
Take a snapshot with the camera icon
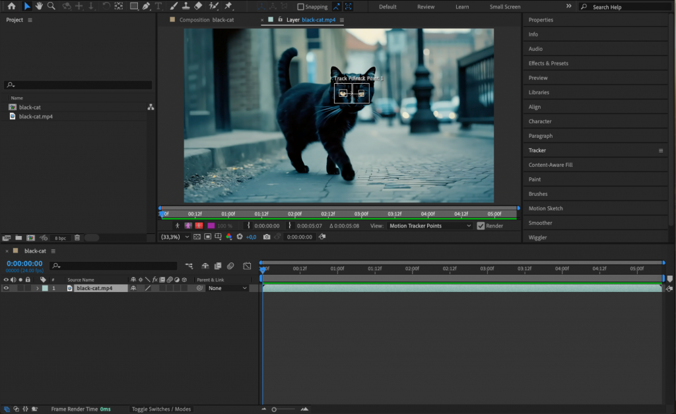[x=267, y=237]
